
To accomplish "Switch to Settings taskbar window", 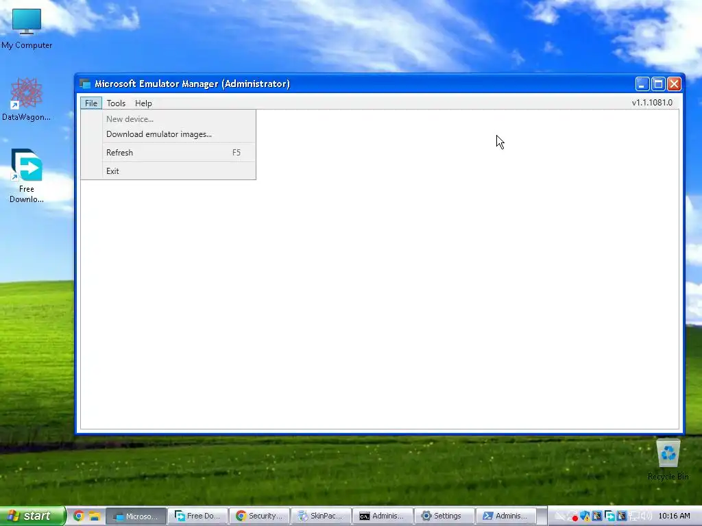I will point(444,516).
